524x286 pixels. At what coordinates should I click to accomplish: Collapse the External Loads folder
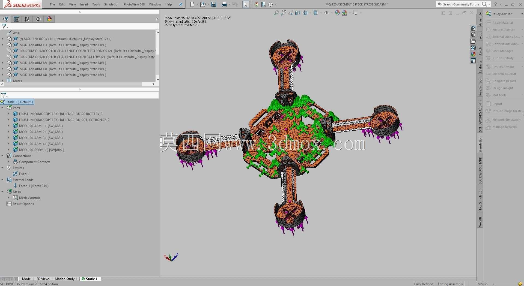click(2, 180)
